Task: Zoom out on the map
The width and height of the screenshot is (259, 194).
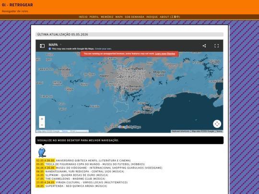Action: 42,125
